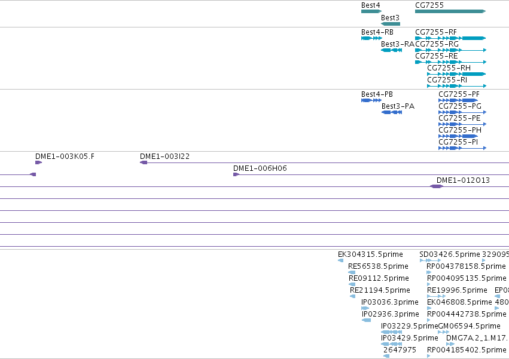The height and width of the screenshot is (359, 509).
Task: Select RP004095135.5prime EST
Action: click(428, 284)
